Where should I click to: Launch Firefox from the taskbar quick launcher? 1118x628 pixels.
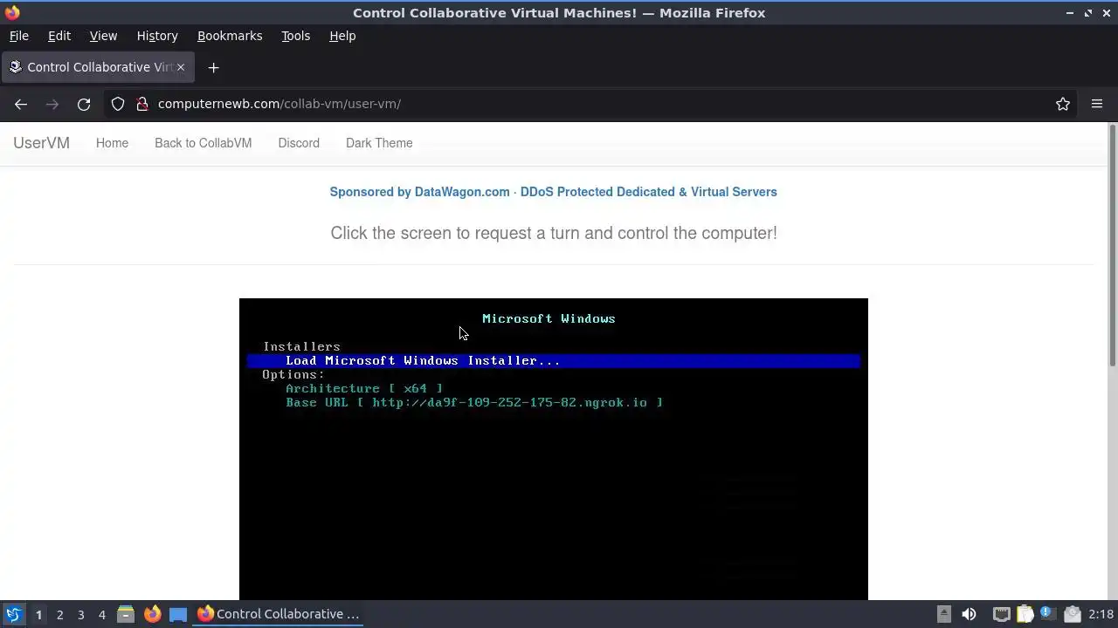click(x=152, y=614)
